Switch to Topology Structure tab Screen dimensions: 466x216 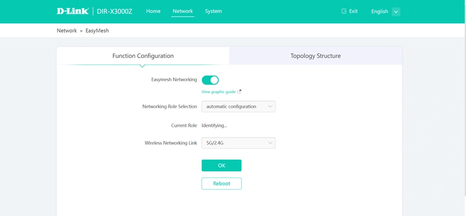[x=316, y=56]
